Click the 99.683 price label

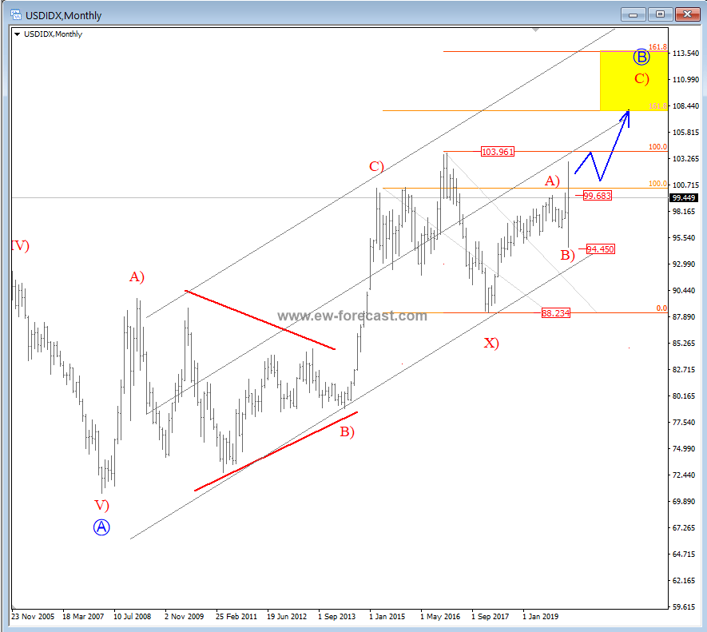click(x=598, y=195)
